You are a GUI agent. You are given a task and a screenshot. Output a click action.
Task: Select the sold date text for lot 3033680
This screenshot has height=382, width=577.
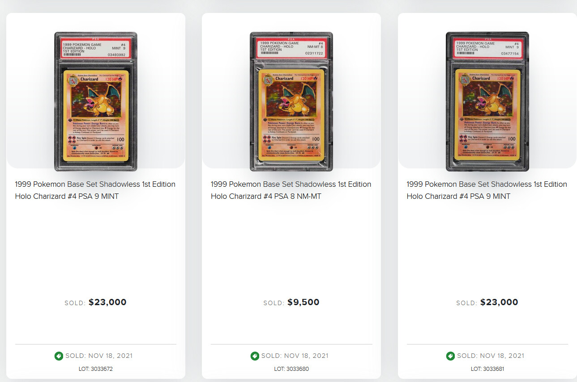[x=295, y=356]
